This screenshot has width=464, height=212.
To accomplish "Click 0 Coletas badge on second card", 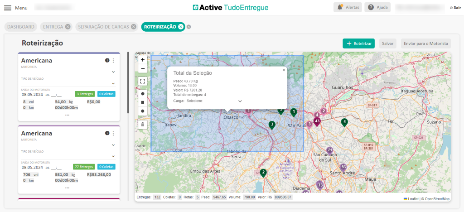I will pos(106,167).
